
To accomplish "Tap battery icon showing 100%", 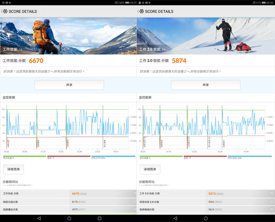I will pyautogui.click(x=128, y=3).
